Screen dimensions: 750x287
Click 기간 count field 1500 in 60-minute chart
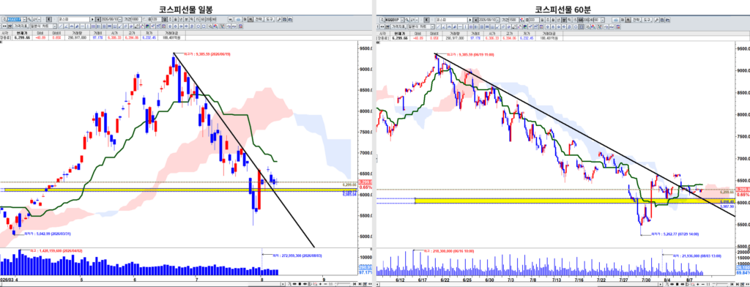pyautogui.click(x=513, y=20)
